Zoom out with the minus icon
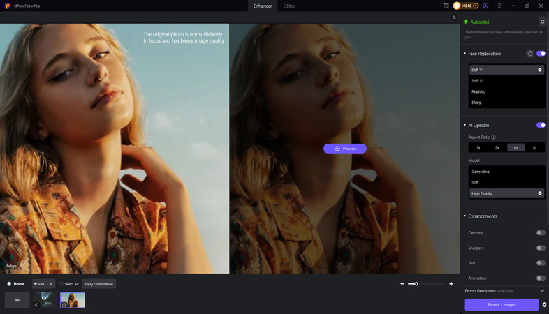The width and height of the screenshot is (549, 314). coord(402,284)
